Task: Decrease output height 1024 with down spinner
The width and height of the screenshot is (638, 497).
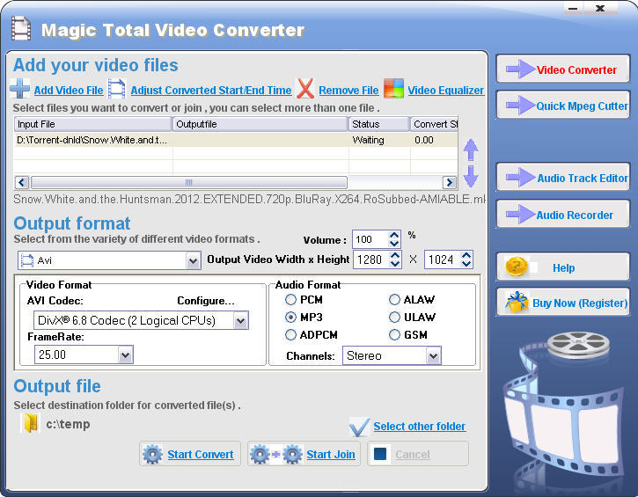Action: click(x=466, y=264)
